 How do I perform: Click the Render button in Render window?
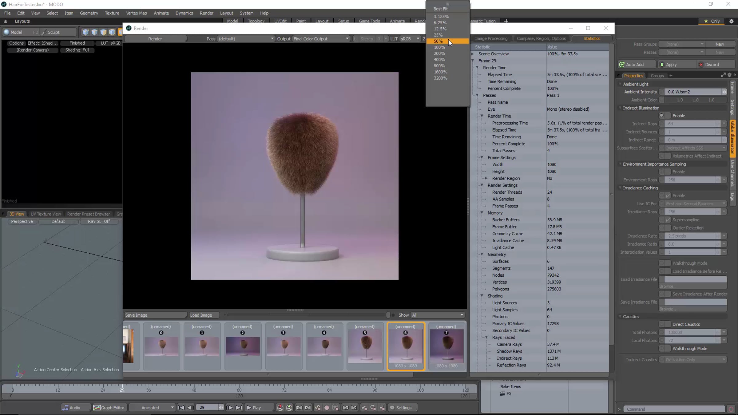155,39
